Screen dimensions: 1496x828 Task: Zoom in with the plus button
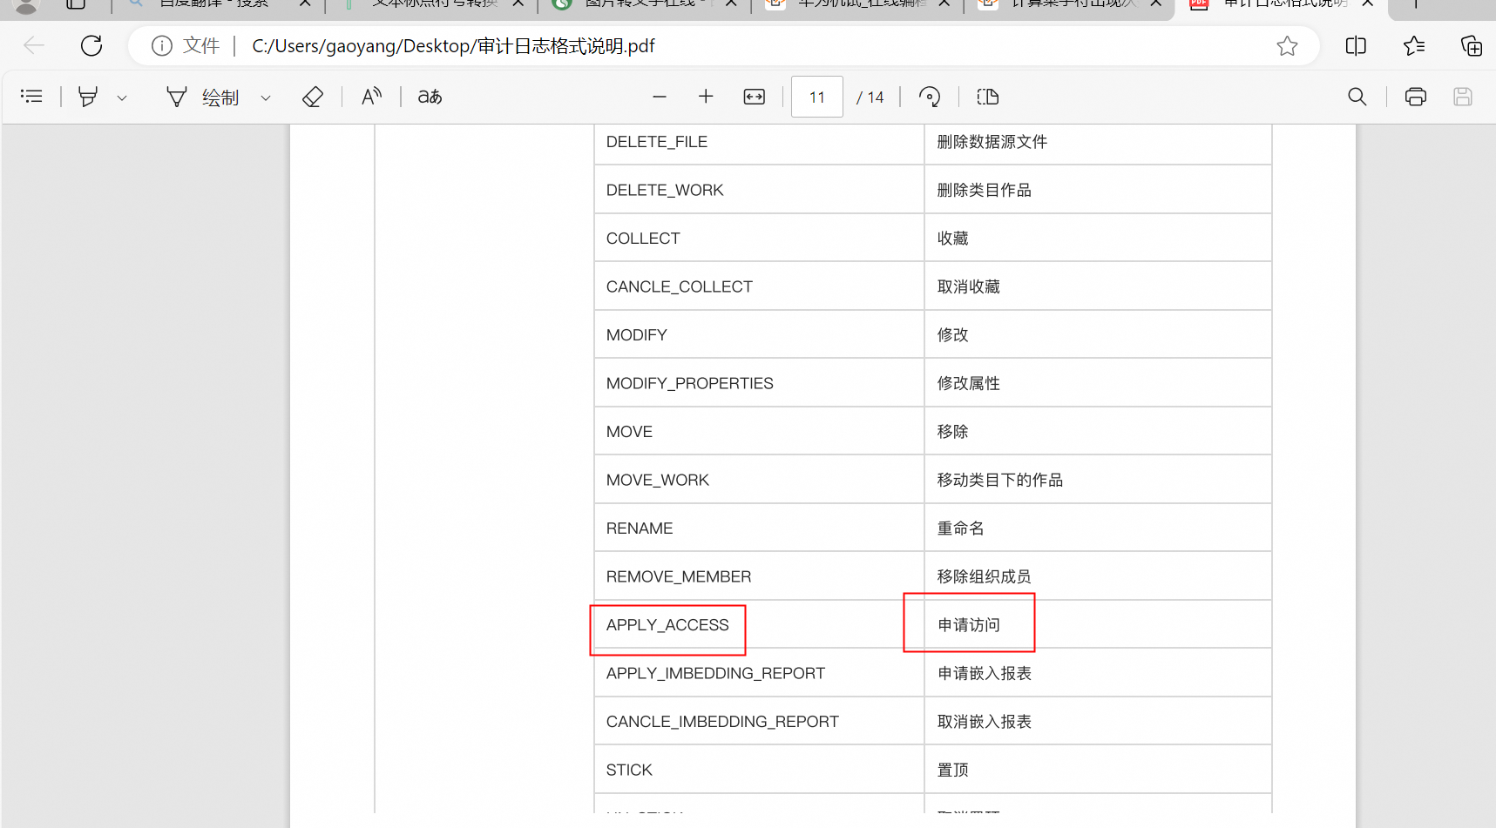pyautogui.click(x=706, y=97)
